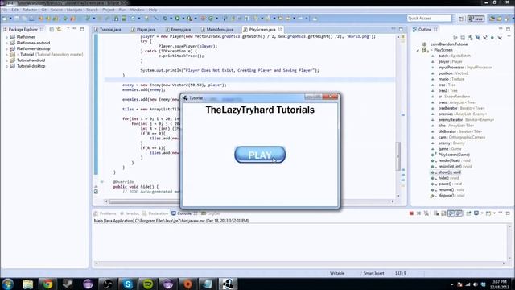Open the Refactor menu
This screenshot has height=290, width=515.
[30, 10]
